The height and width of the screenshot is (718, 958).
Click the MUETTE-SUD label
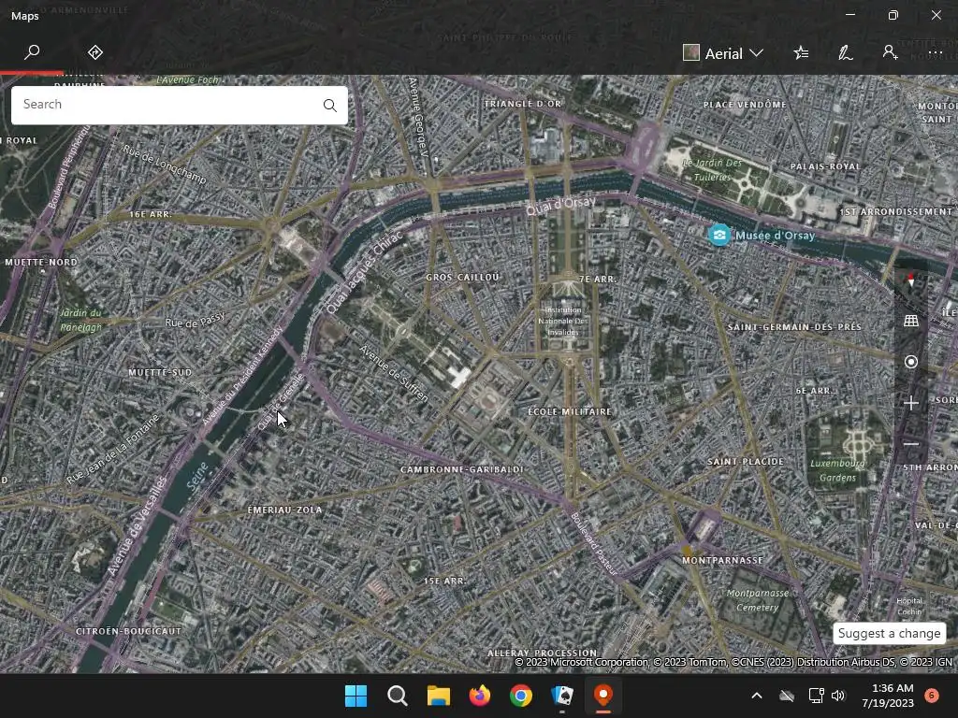(x=160, y=372)
